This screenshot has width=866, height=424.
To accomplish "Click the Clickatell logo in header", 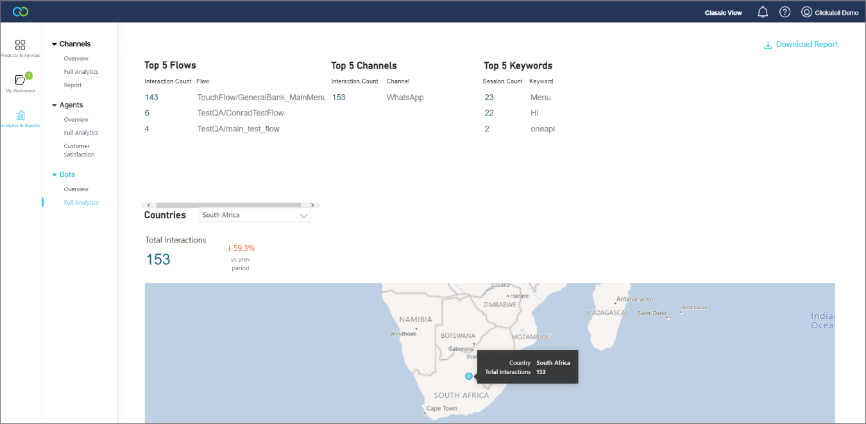I will coord(20,12).
